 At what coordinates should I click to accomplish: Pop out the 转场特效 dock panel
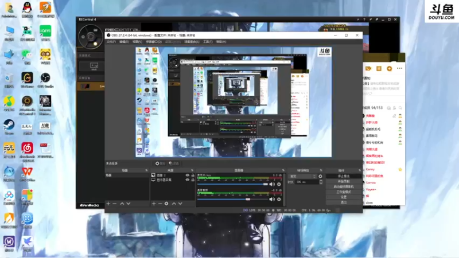tap(321, 170)
